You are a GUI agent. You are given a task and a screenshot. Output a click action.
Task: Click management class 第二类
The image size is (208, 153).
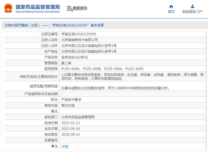tap(66, 63)
